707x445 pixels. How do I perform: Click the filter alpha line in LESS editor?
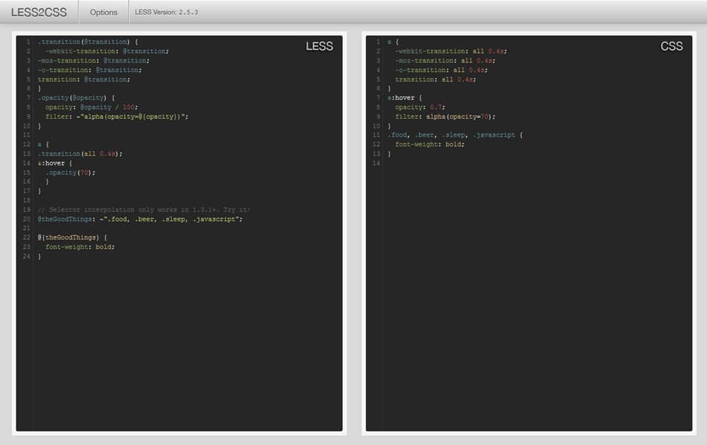click(117, 117)
